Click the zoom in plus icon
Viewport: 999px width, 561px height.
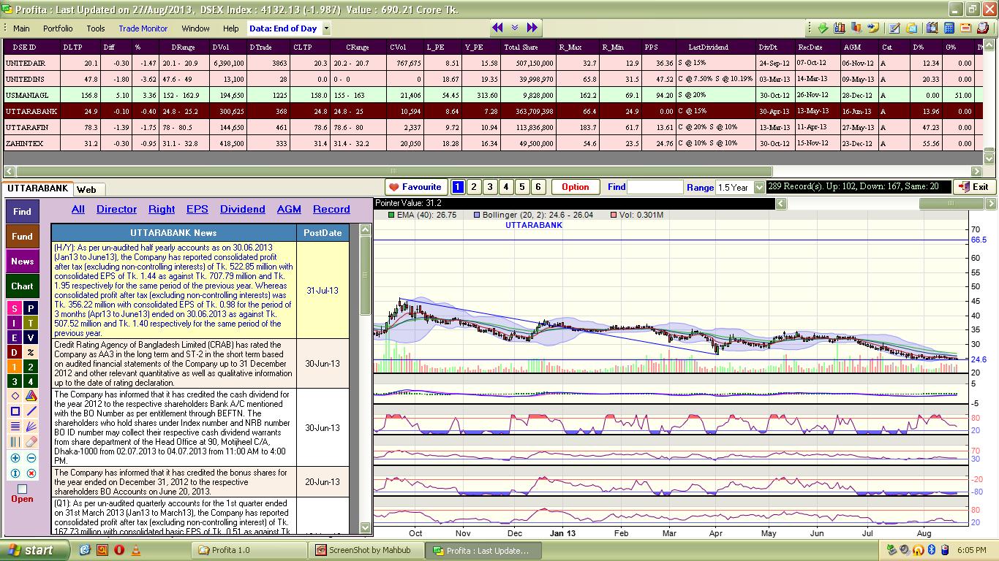[15, 458]
